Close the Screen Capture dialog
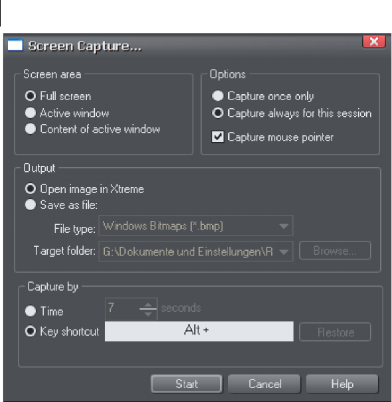The image size is (392, 402). pyautogui.click(x=374, y=42)
